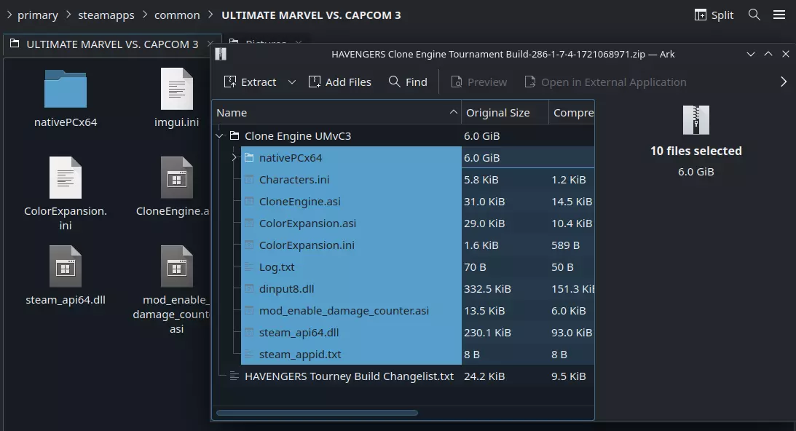Open Dolphin hamburger menu
Screen dimensions: 796x431
click(779, 15)
